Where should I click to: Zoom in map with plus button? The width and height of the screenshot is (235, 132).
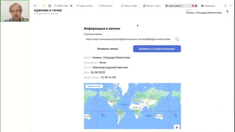click(x=177, y=127)
